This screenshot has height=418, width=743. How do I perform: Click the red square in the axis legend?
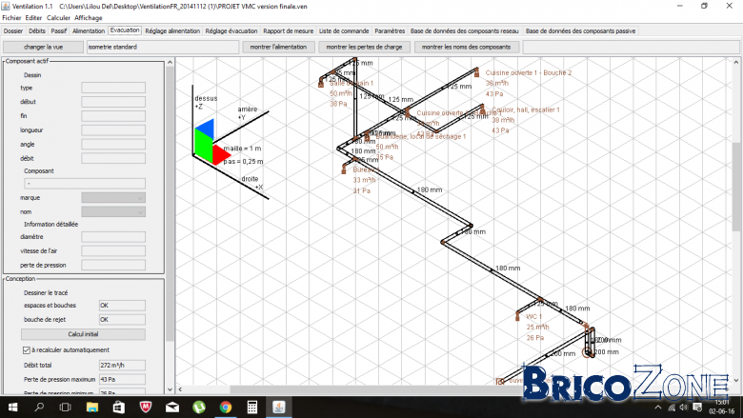point(221,155)
